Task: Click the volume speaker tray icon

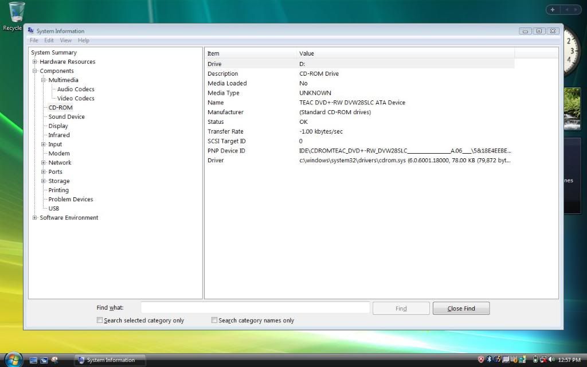Action: [551, 360]
